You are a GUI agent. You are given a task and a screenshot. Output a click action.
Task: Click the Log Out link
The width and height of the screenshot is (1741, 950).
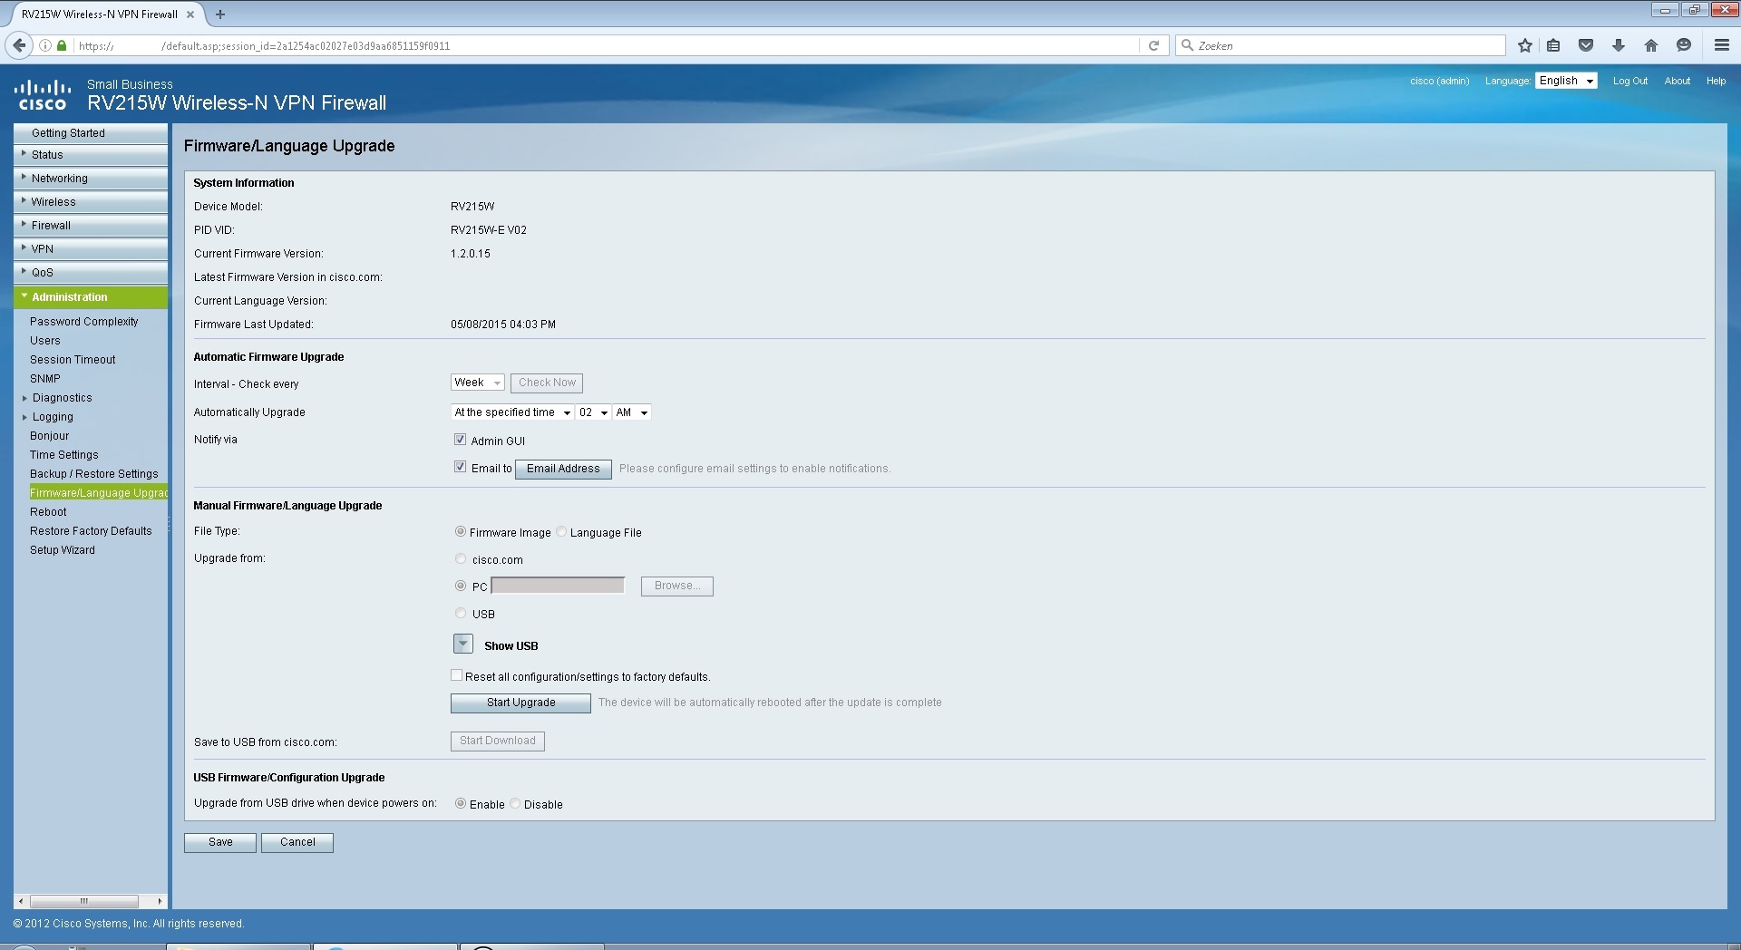point(1629,81)
